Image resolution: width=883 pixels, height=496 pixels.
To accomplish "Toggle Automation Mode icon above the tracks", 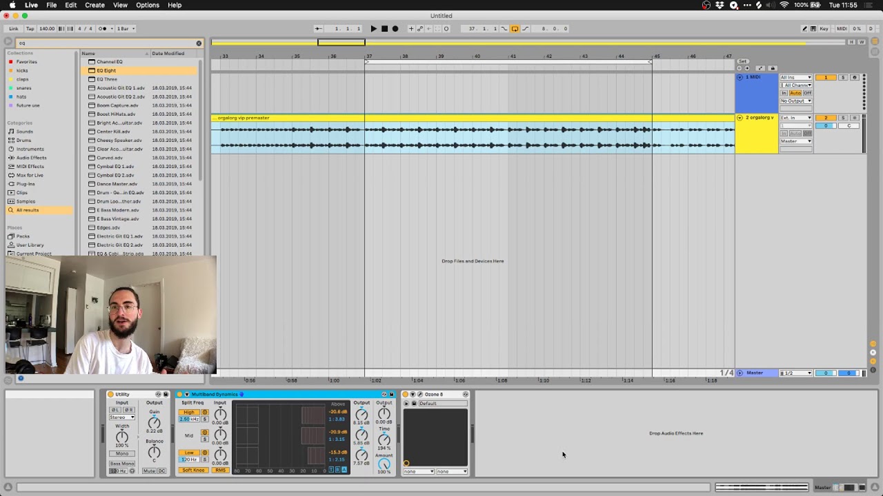I will click(760, 68).
